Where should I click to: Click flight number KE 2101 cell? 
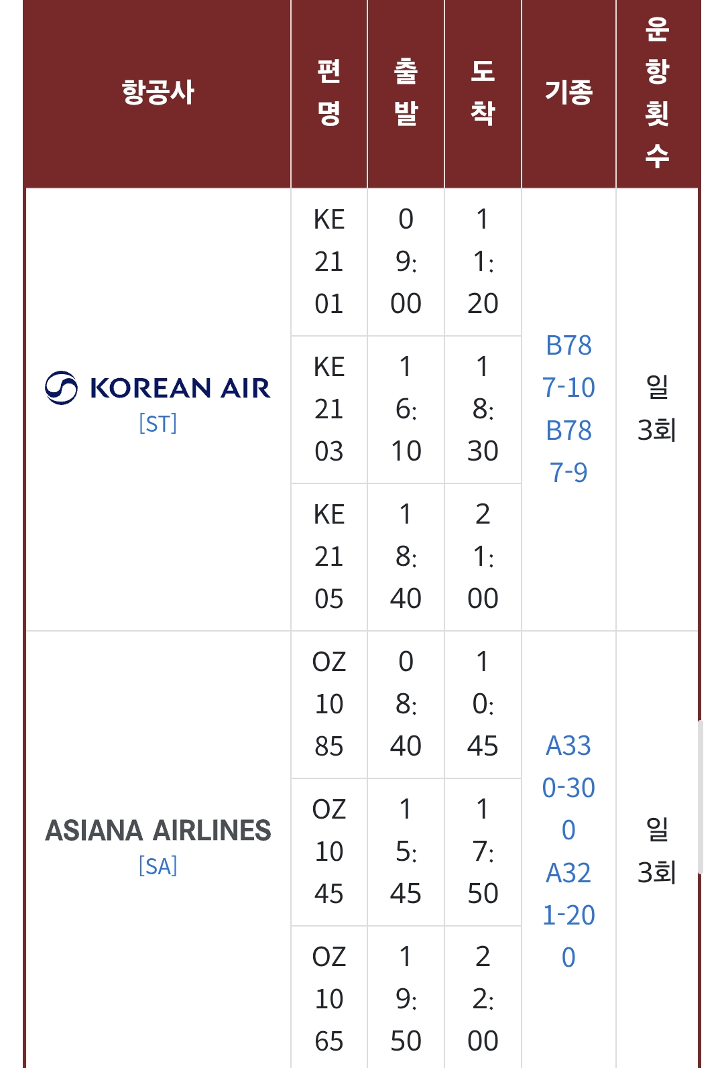coord(328,262)
